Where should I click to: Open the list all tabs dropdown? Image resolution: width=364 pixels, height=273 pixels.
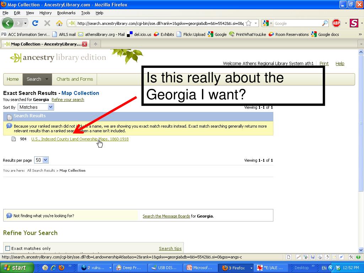click(x=361, y=44)
